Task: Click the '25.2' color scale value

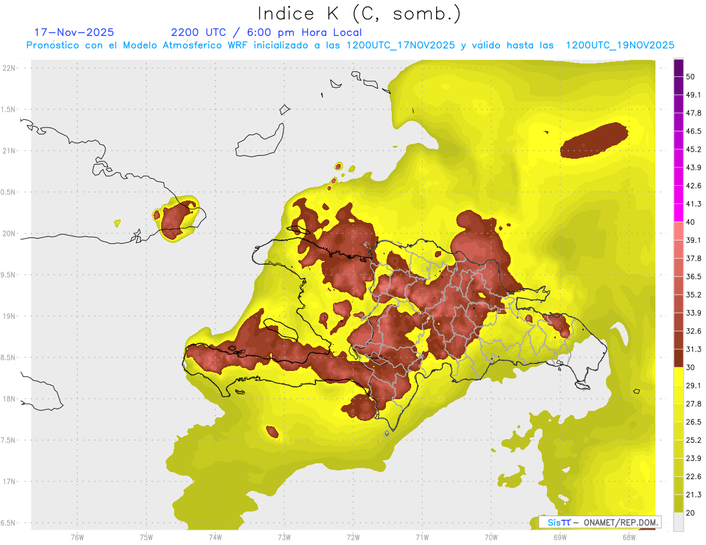Action: coord(693,440)
